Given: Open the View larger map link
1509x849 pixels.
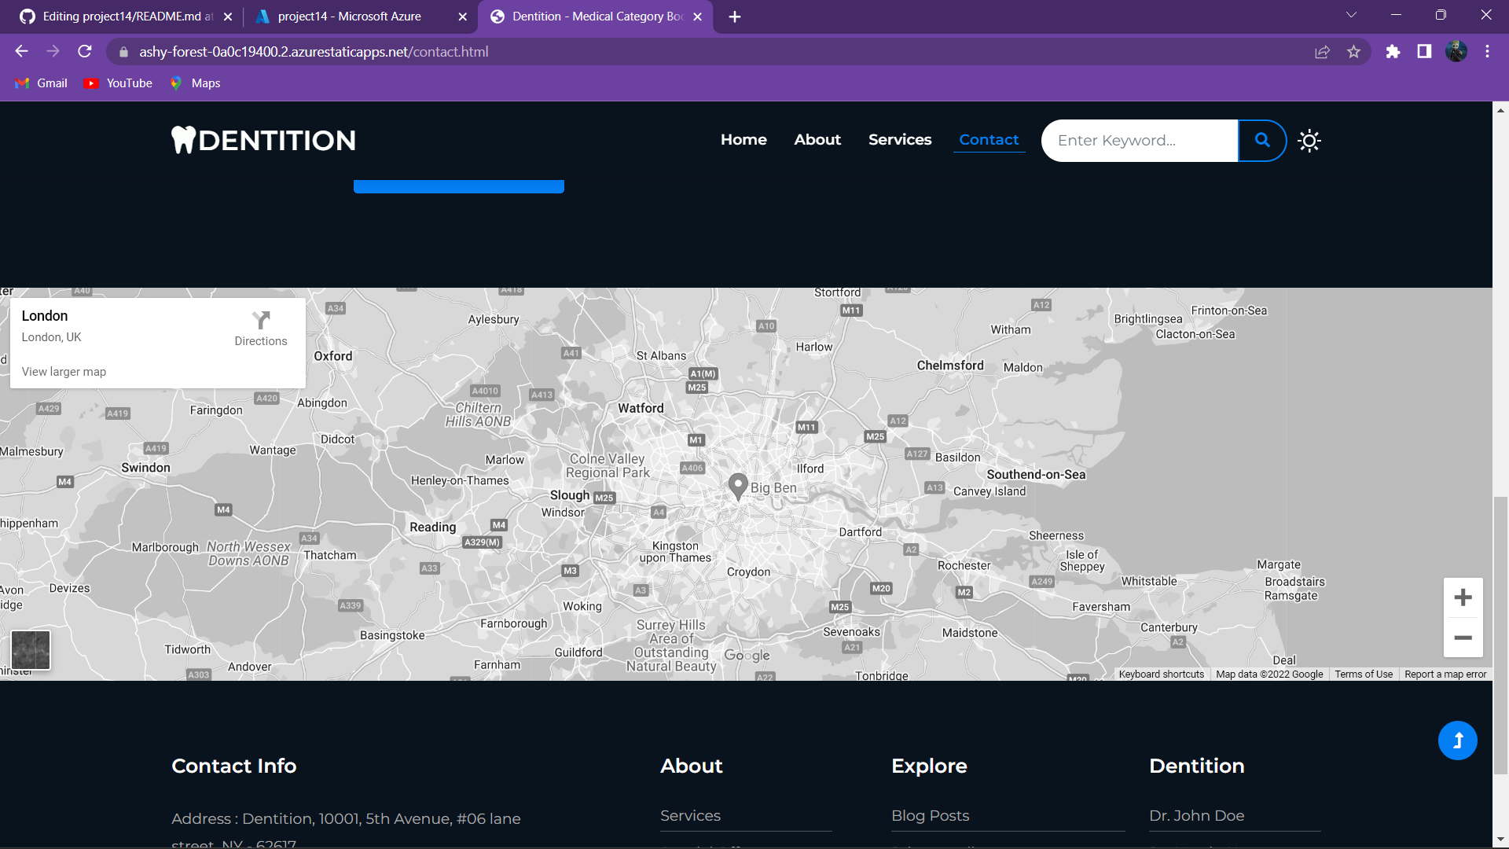Looking at the screenshot, I should click(64, 371).
